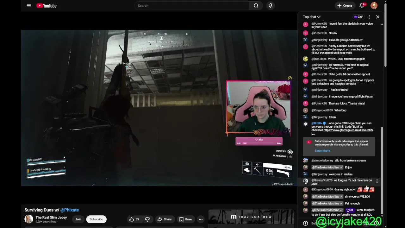Viewport: 405px width, 228px height.
Task: Click Learn more in subscribers-only notice
Action: (322, 151)
